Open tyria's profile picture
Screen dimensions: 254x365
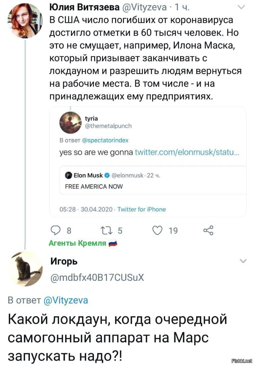pyautogui.click(x=71, y=122)
